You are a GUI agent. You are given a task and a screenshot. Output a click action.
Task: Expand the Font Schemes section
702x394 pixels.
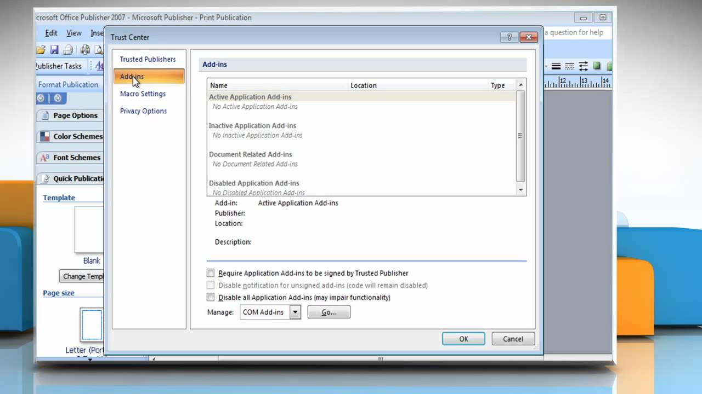[x=70, y=158]
